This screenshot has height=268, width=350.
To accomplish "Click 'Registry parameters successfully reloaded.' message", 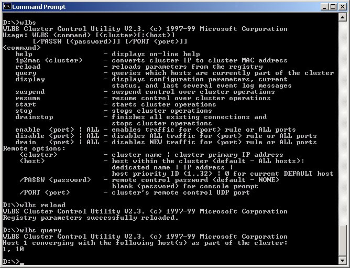I will (91, 218).
